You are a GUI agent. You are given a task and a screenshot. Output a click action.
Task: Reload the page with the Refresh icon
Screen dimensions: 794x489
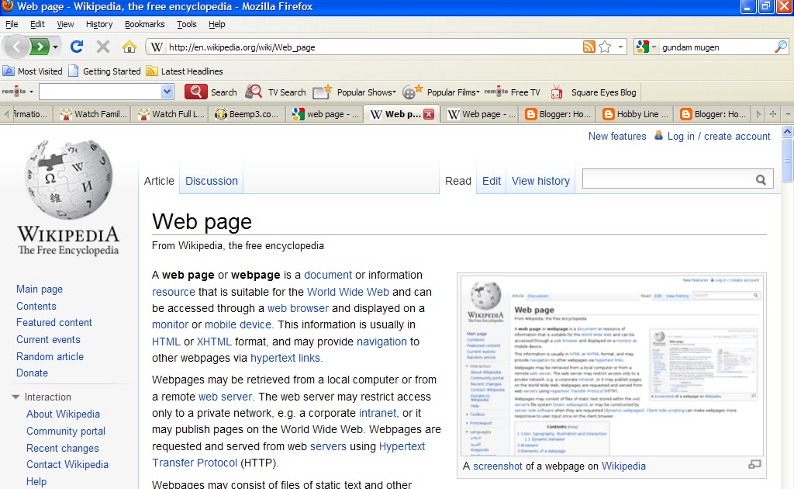click(x=77, y=47)
